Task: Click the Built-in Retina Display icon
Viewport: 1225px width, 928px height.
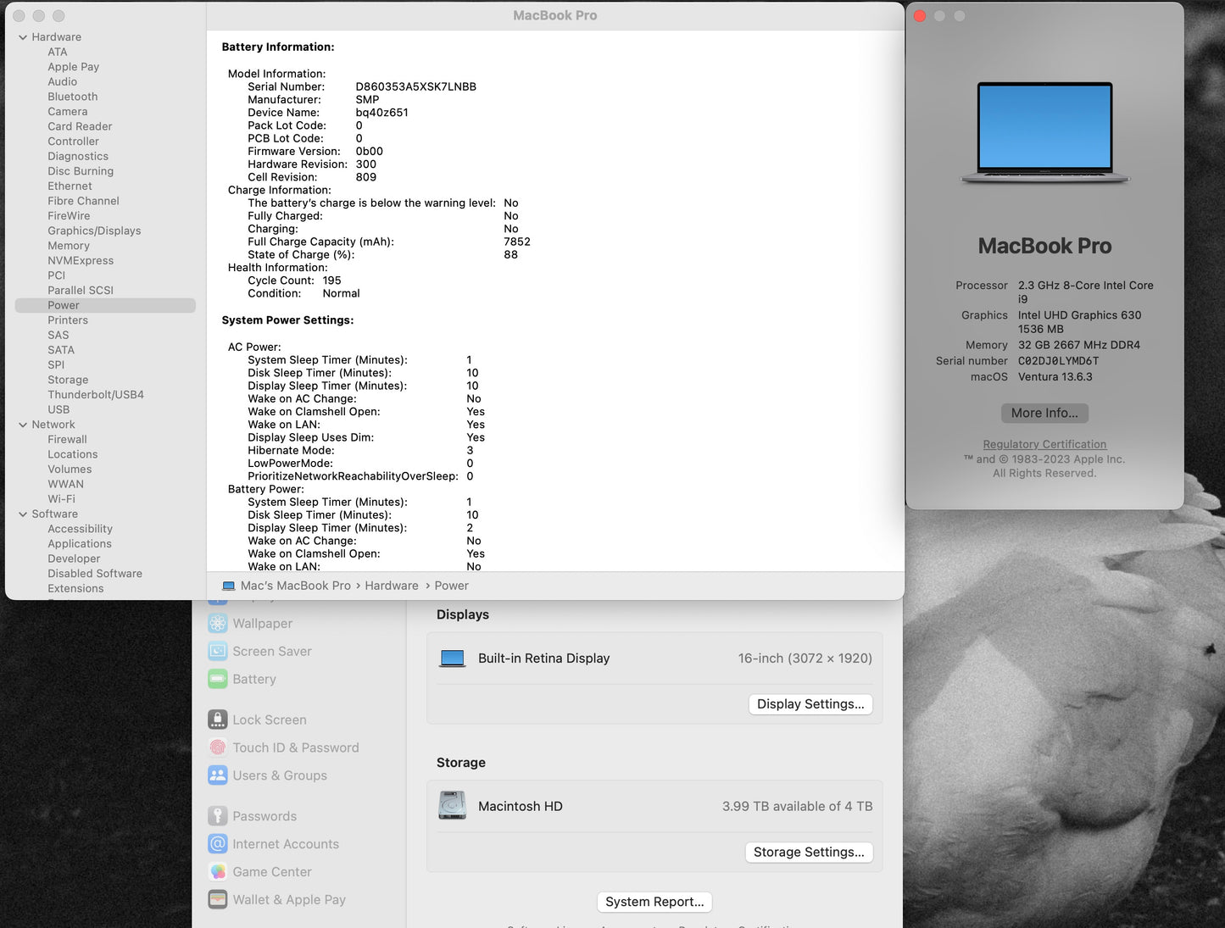Action: click(x=453, y=658)
